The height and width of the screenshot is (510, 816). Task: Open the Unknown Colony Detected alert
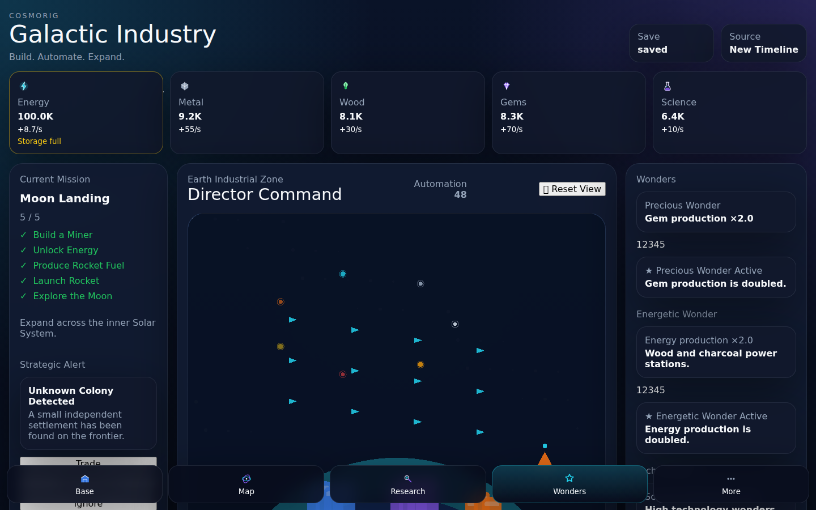[x=88, y=414]
